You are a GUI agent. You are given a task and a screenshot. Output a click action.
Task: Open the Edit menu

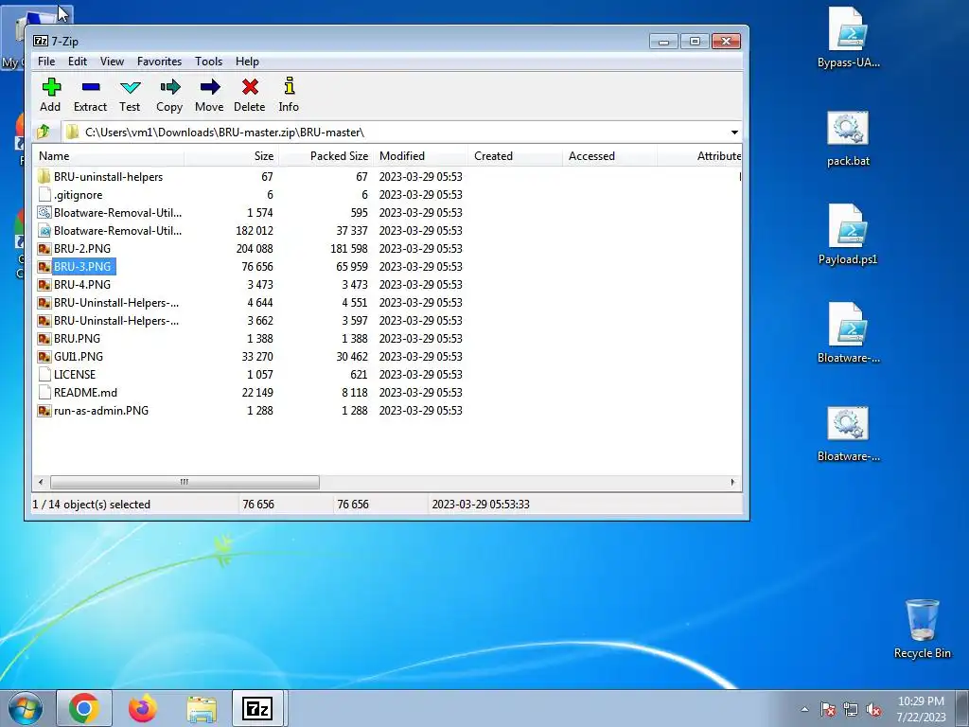pos(78,62)
